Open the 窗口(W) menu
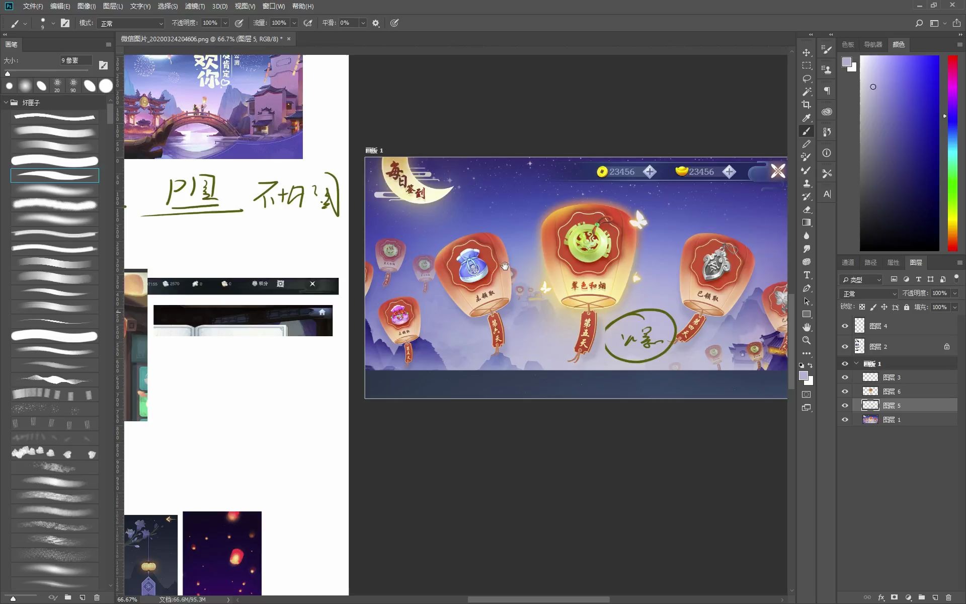966x604 pixels. [274, 6]
